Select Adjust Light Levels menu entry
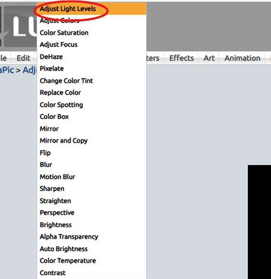Image resolution: width=271 pixels, height=279 pixels. [x=92, y=9]
